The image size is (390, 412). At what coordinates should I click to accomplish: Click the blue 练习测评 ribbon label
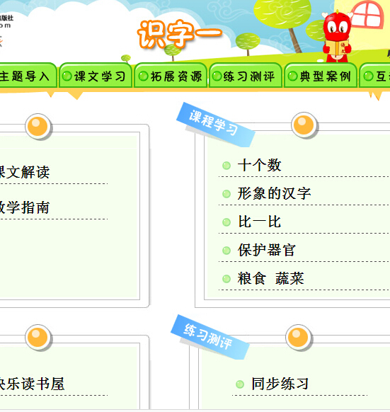tap(210, 337)
